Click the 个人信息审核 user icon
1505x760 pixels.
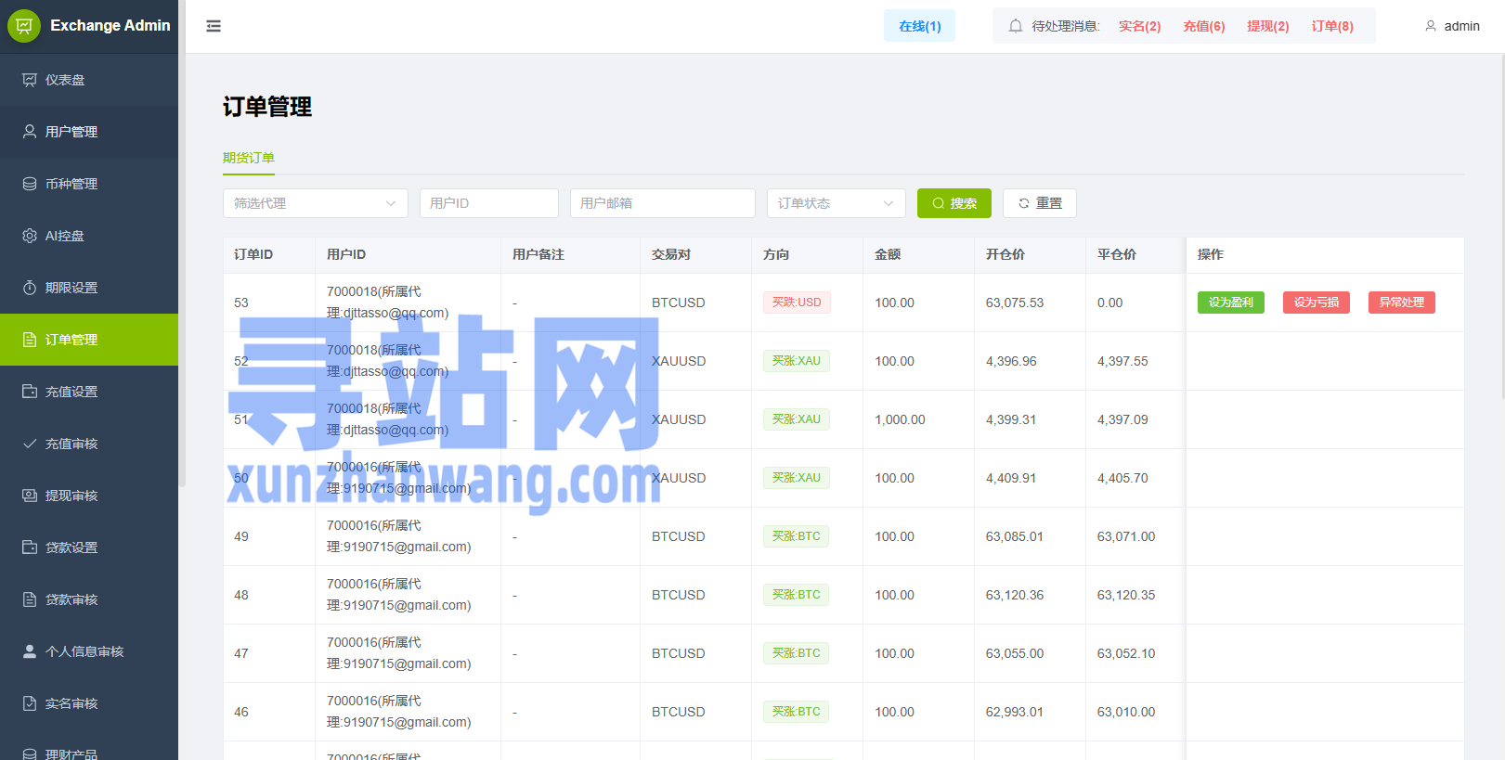pyautogui.click(x=30, y=651)
